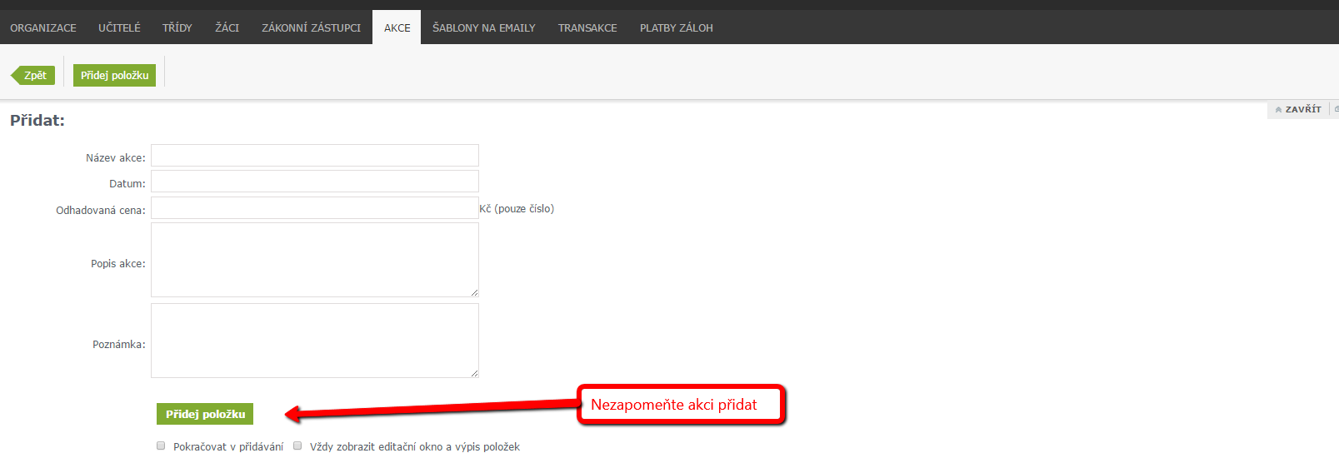Click the icon right of ZAVŘÍT
The width and height of the screenshot is (1339, 468).
tap(1336, 109)
